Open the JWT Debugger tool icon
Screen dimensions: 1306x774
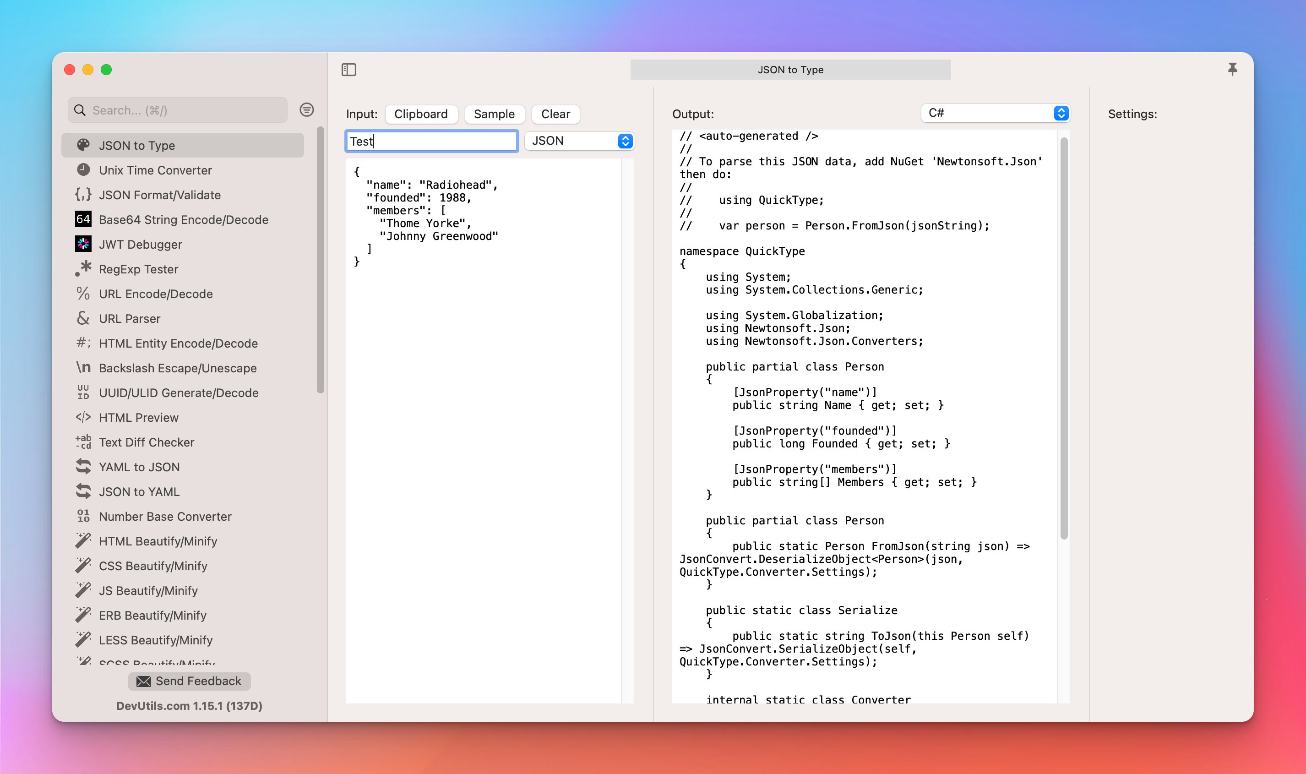[x=83, y=244]
